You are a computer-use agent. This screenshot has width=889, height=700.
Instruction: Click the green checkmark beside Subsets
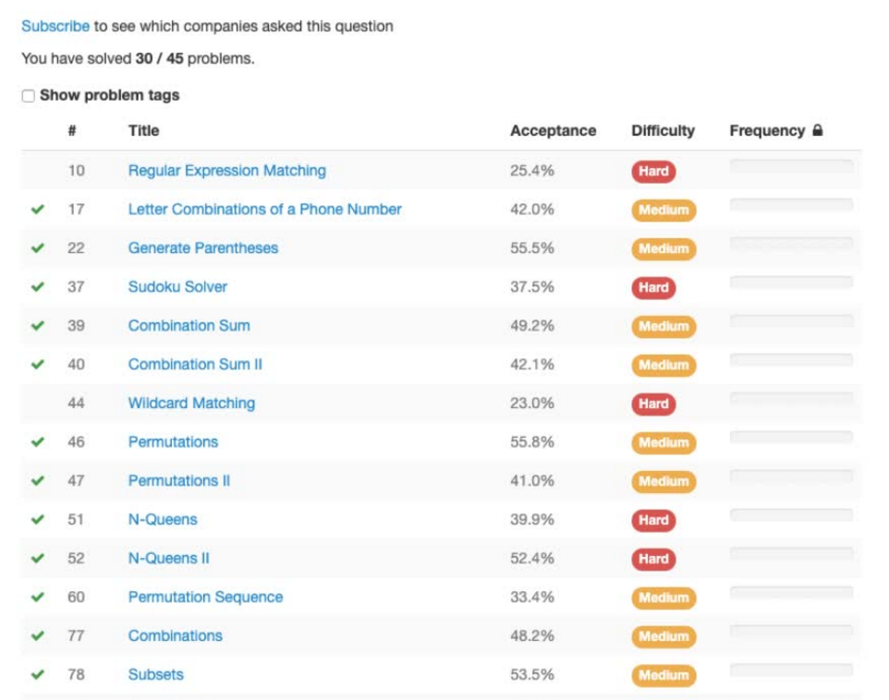[37, 675]
